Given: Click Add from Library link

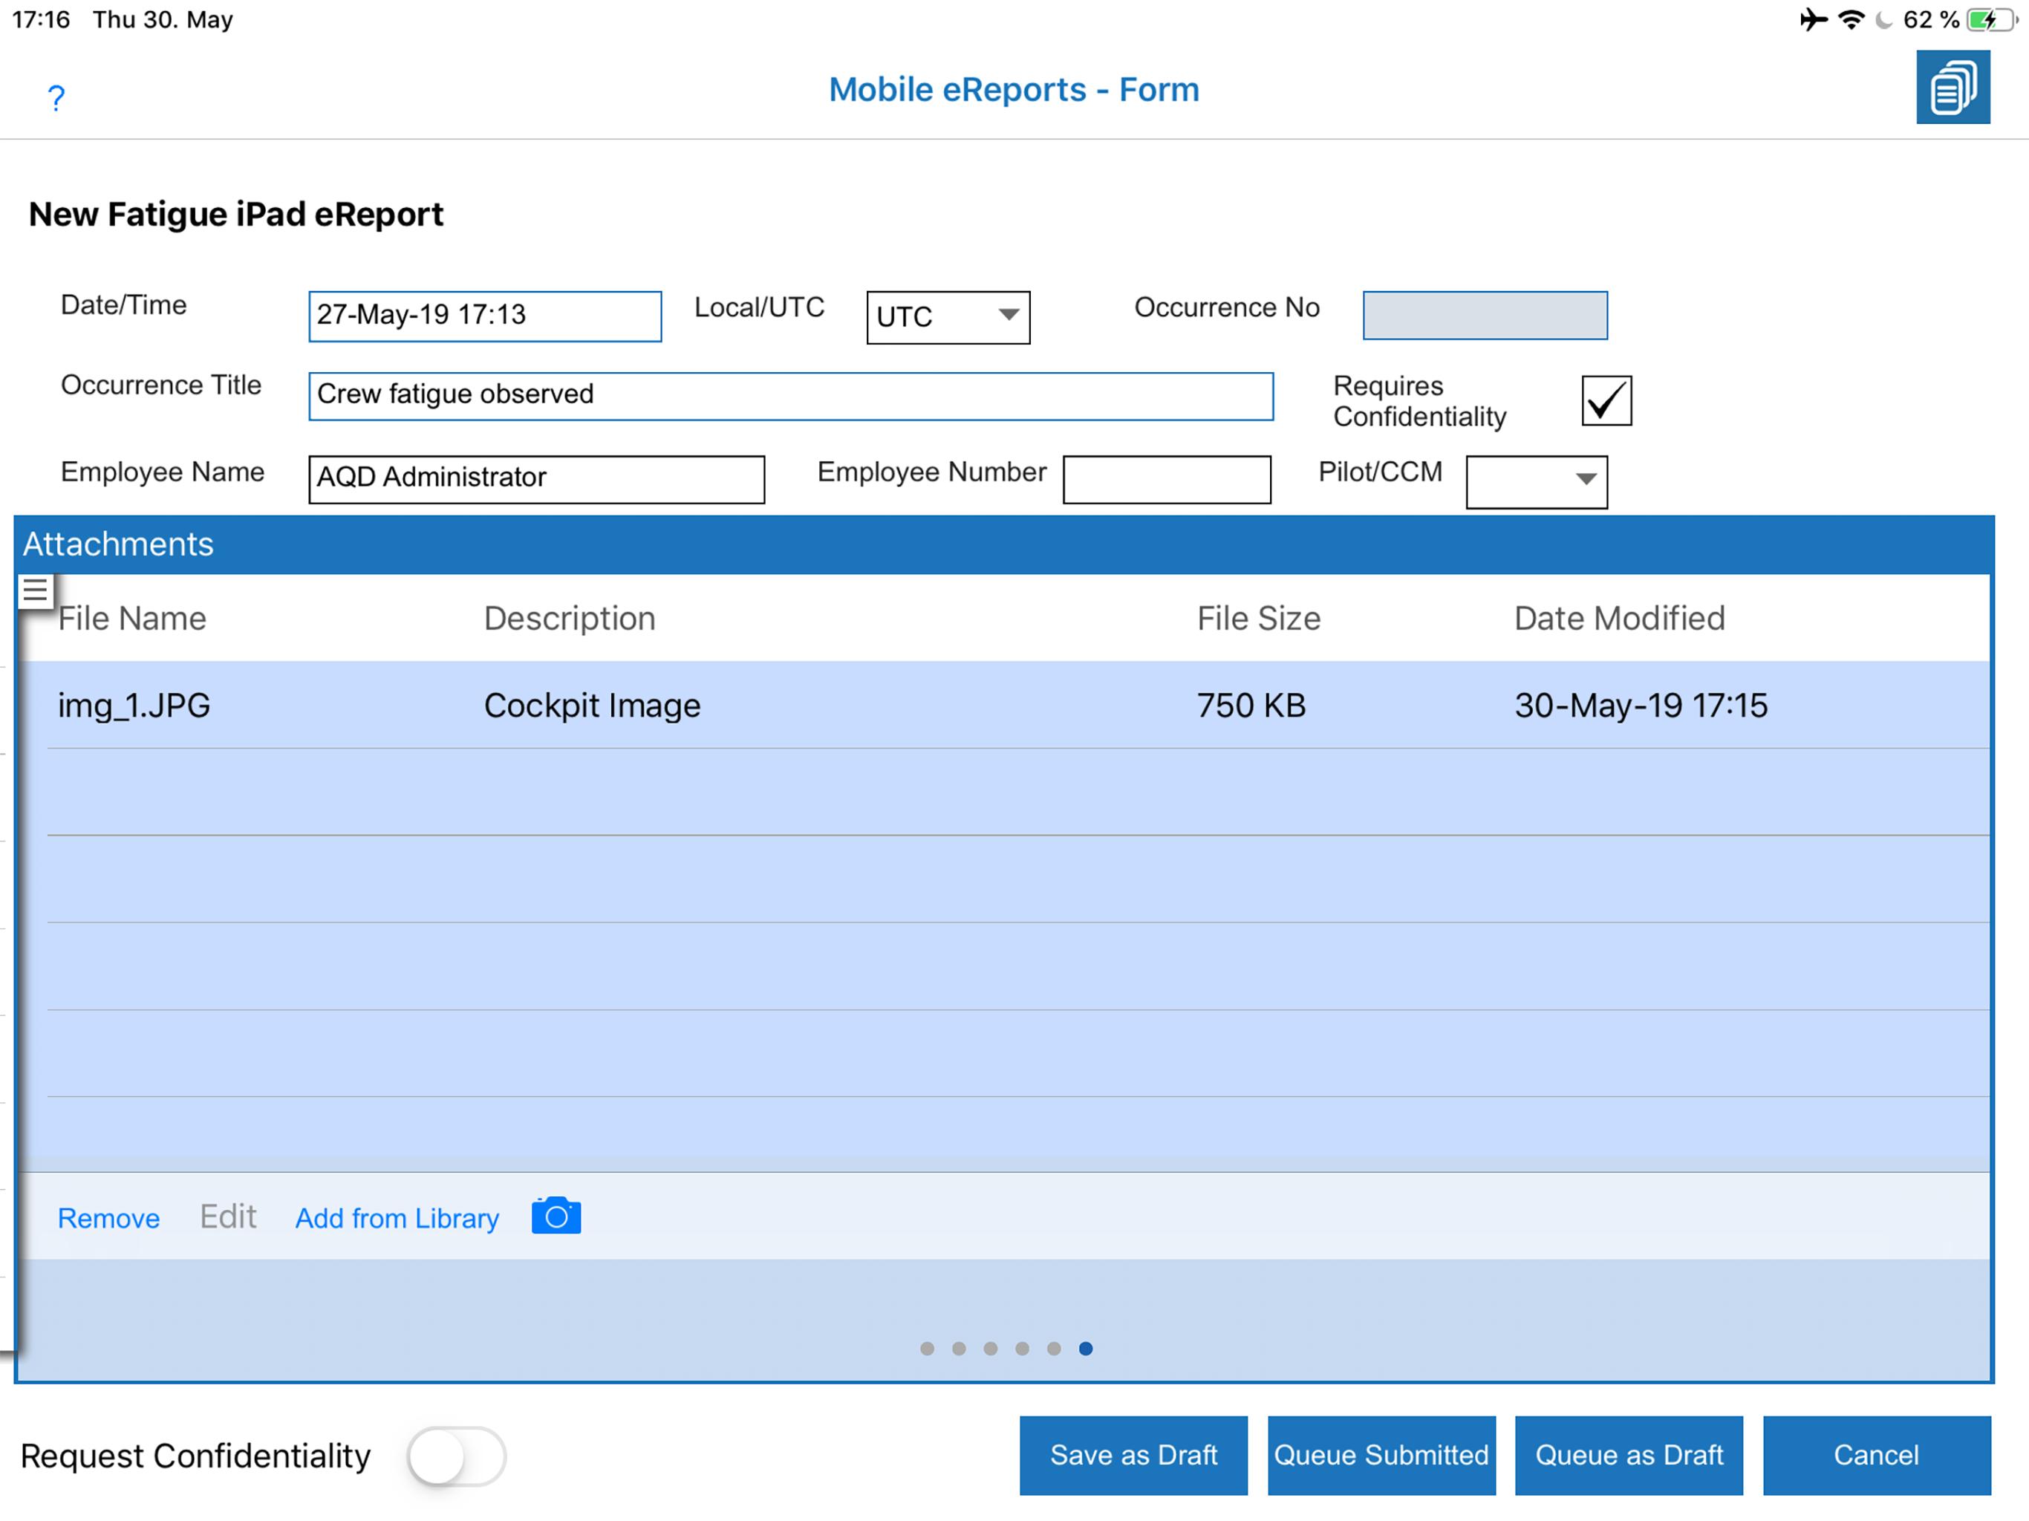Looking at the screenshot, I should coord(397,1218).
